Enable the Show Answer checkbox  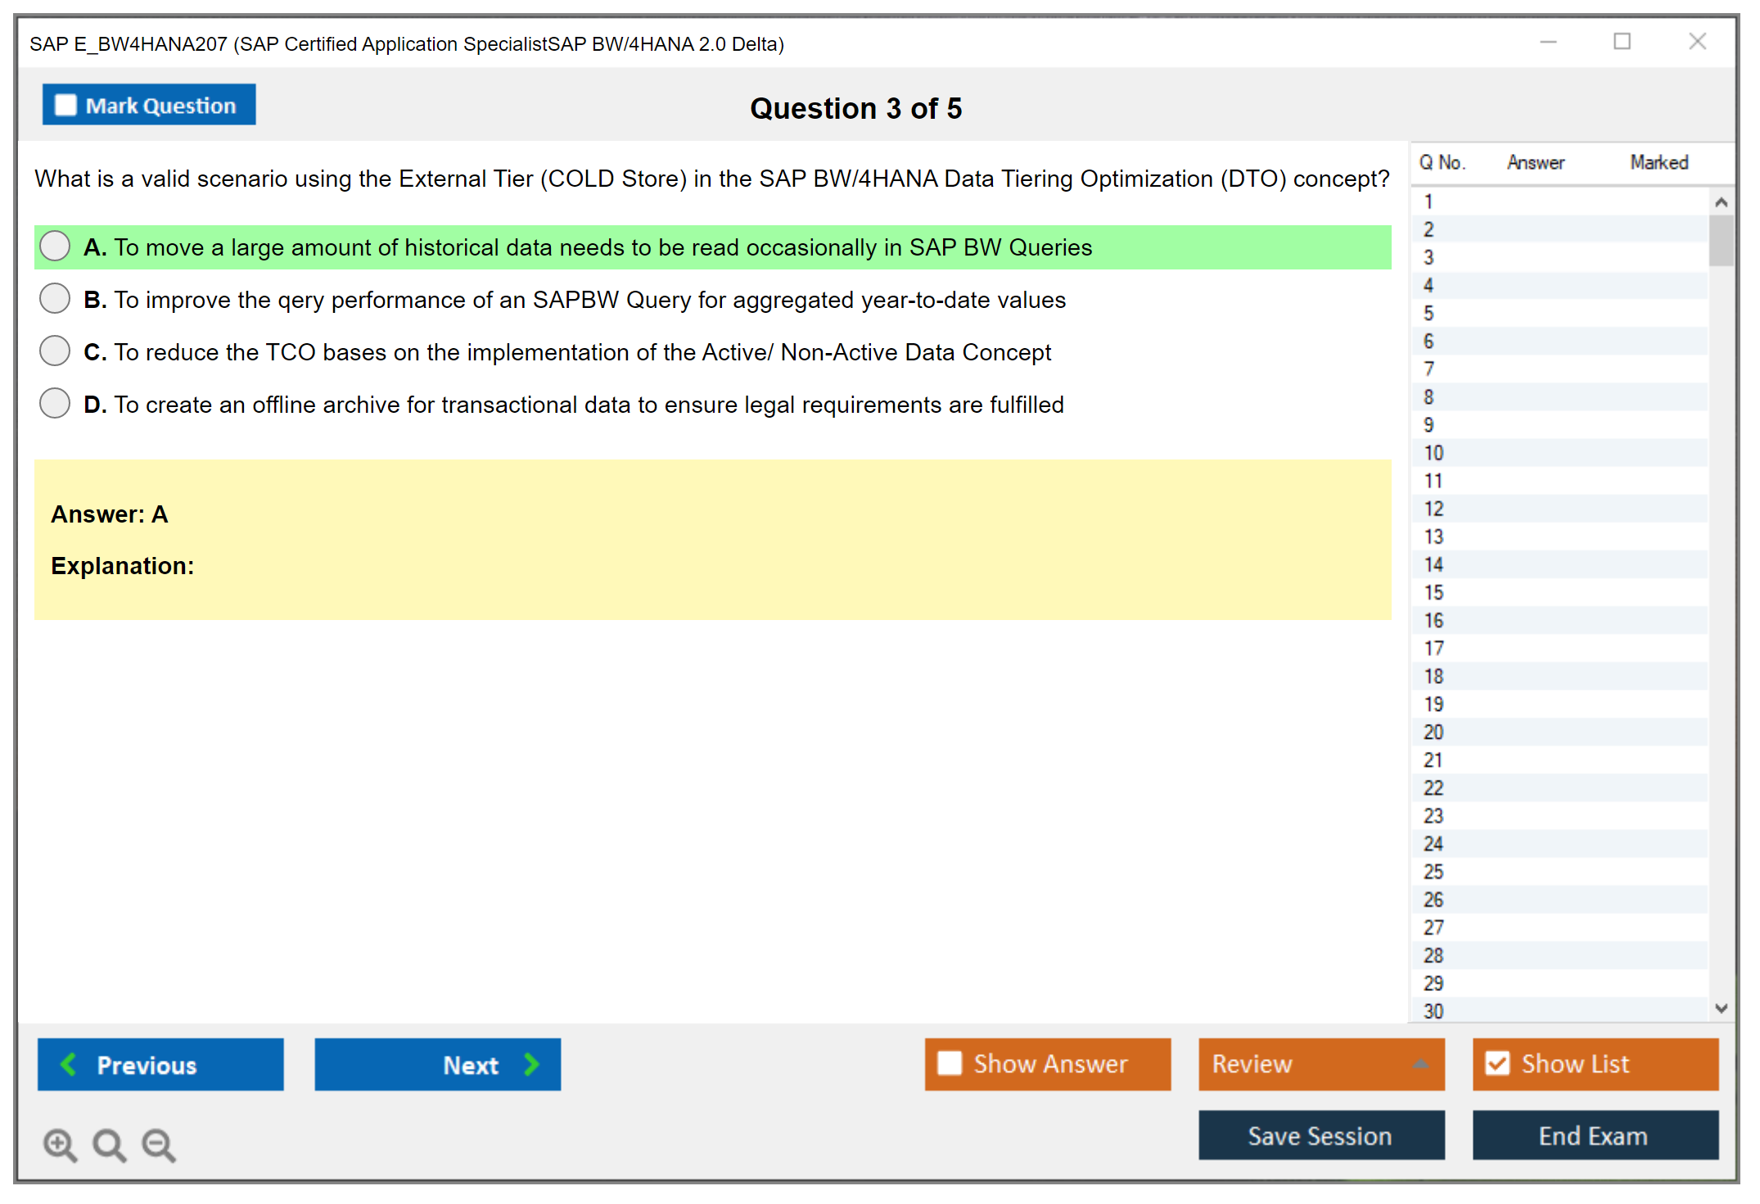[x=950, y=1063]
